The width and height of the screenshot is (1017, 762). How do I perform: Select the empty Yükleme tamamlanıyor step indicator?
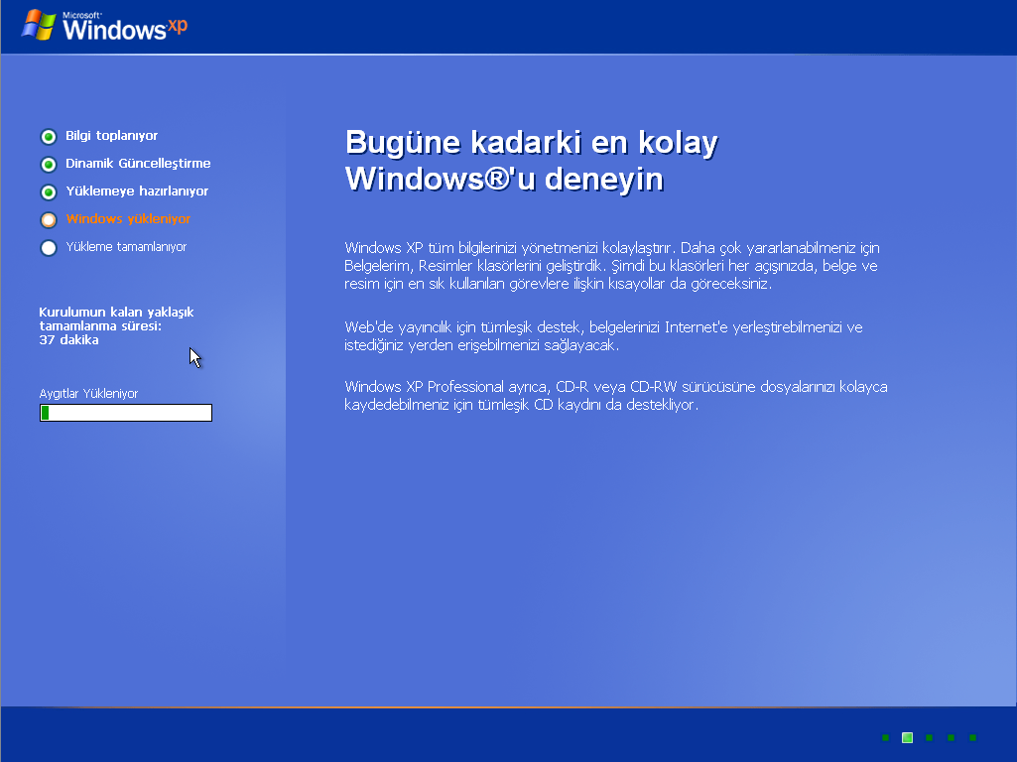point(48,248)
